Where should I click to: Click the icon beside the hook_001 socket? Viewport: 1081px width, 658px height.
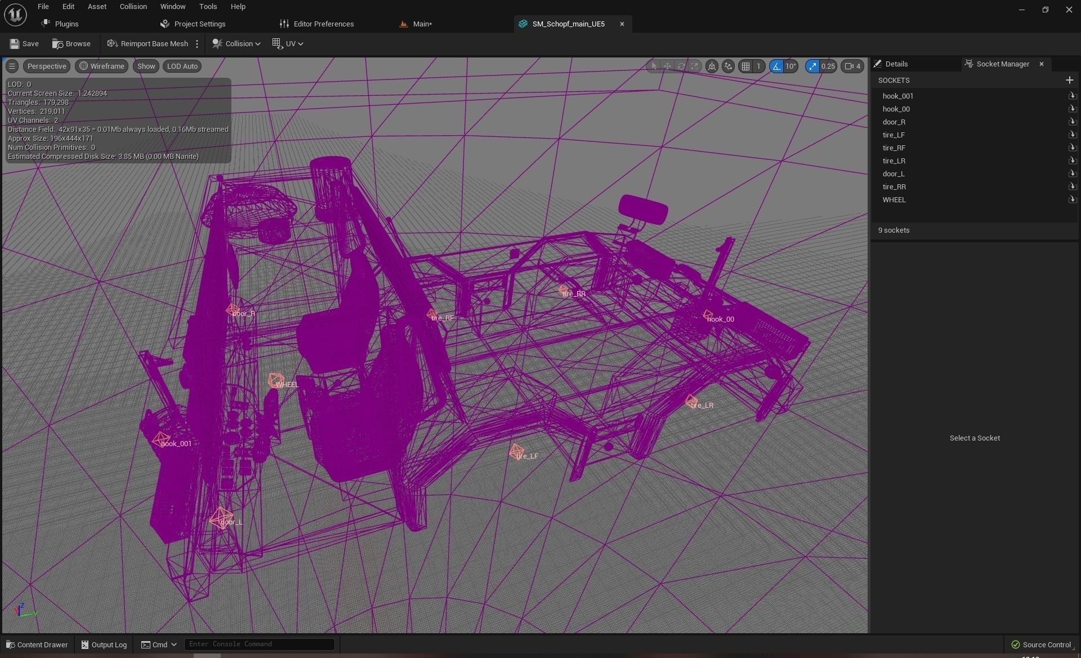pyautogui.click(x=1072, y=96)
